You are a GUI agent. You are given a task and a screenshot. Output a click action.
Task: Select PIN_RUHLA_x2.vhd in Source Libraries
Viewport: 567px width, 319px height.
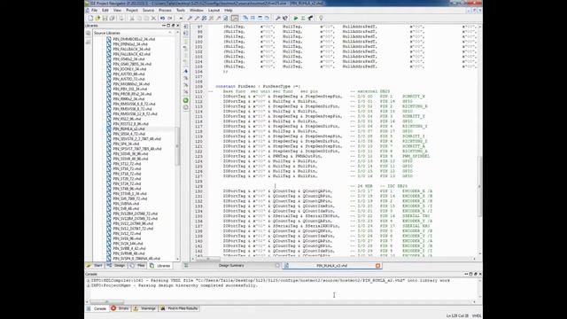pyautogui.click(x=128, y=128)
